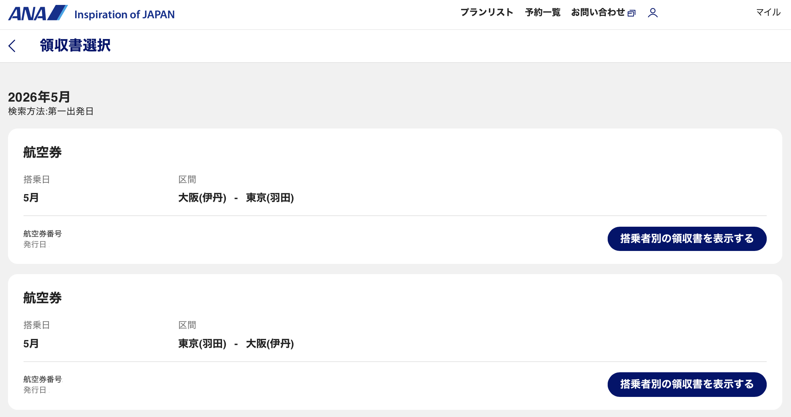This screenshot has height=417, width=791.
Task: Show passenger receipts for Osaka to Tokyo ticket
Action: (687, 238)
